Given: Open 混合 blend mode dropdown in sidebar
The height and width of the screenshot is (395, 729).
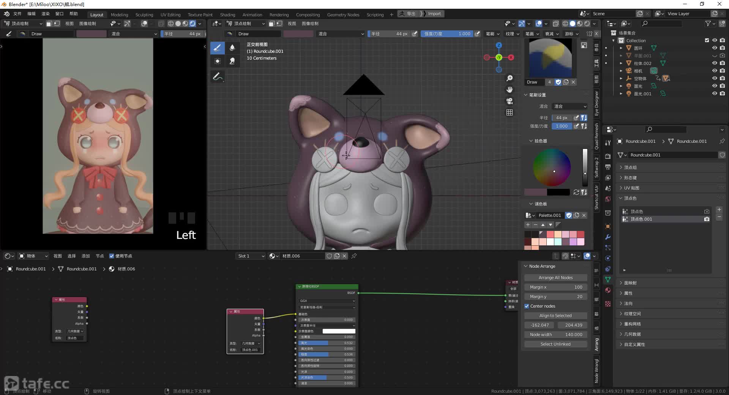Looking at the screenshot, I should 570,106.
